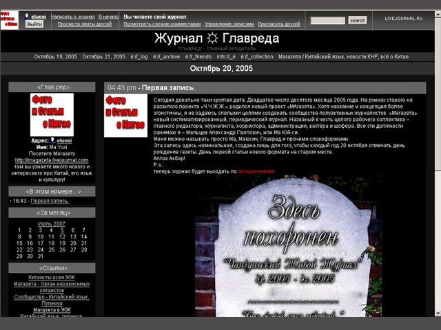Open Написать в журнал link
This screenshot has height=330, width=441.
tap(73, 16)
